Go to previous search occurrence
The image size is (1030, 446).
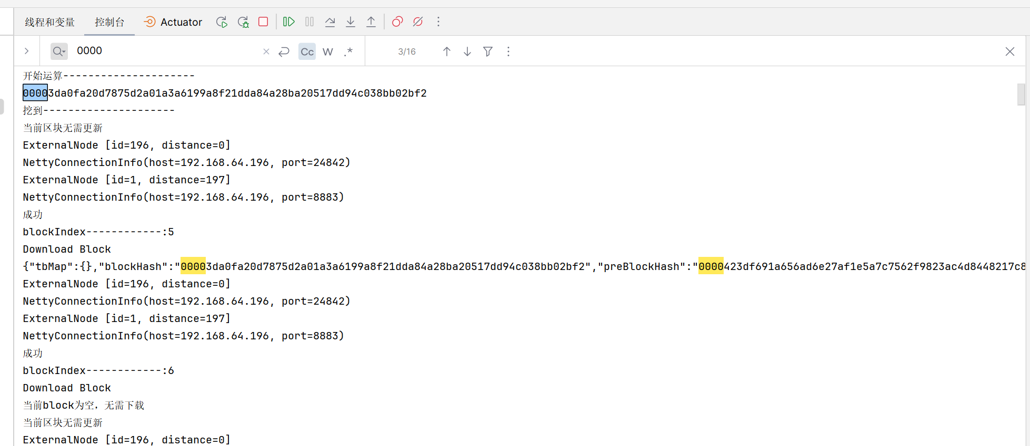tap(447, 51)
